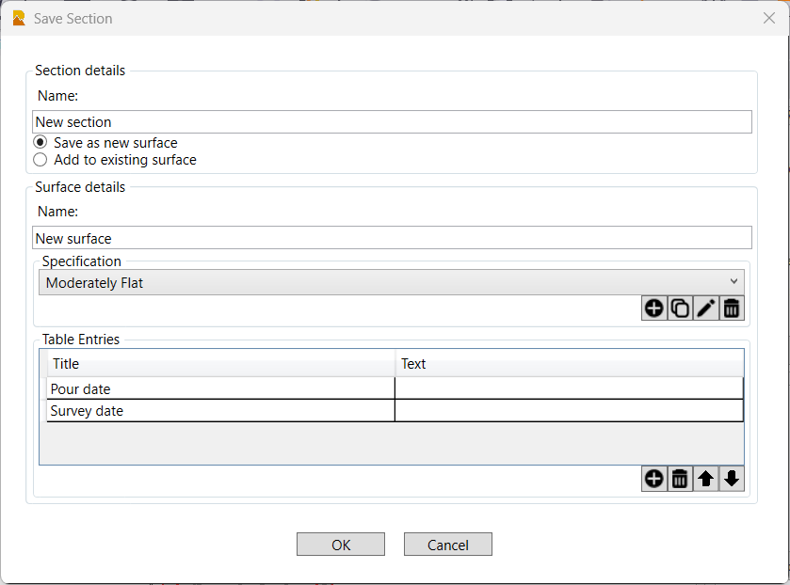790x585 pixels.
Task: Click the Survey date text cell
Action: (x=569, y=411)
